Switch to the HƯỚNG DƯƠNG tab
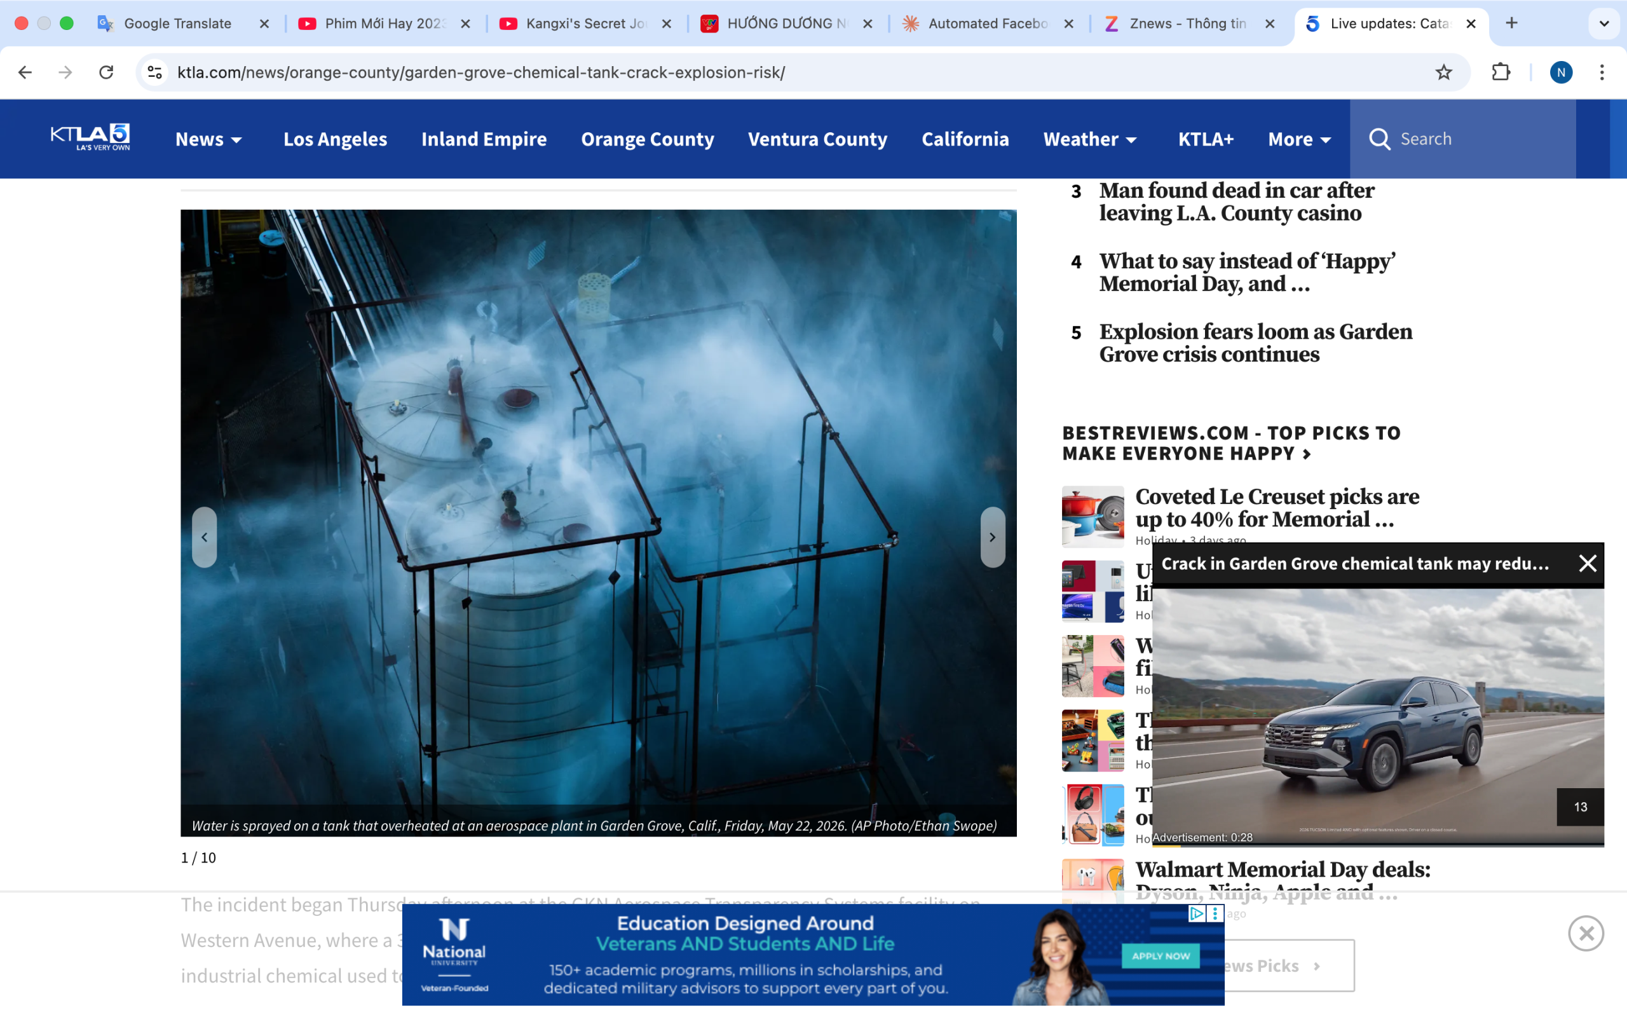This screenshot has width=1627, height=1017. click(786, 24)
